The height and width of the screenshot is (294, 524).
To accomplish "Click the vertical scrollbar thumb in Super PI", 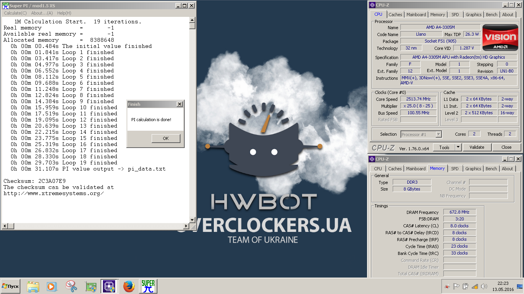I will coord(192,26).
